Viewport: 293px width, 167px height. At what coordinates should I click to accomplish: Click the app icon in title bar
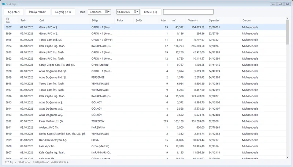click(4, 4)
